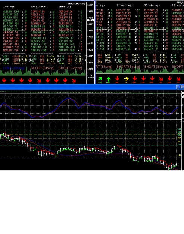This screenshot has height=234, width=184.
Task: Select the '30 min ago' column header
Action: [152, 5]
